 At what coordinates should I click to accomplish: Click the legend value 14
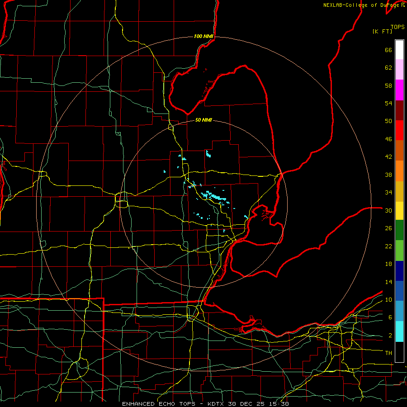pyautogui.click(x=388, y=282)
